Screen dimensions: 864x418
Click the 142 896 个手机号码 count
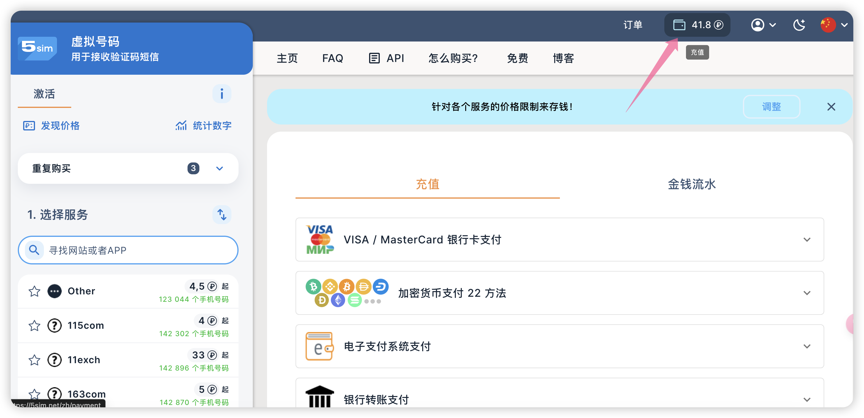coord(193,368)
